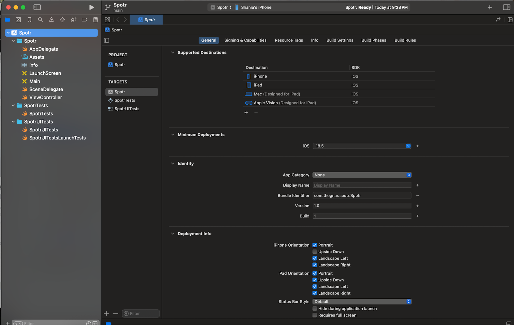Image resolution: width=514 pixels, height=325 pixels.
Task: Open the Project navigator folder icon
Action: (x=7, y=20)
